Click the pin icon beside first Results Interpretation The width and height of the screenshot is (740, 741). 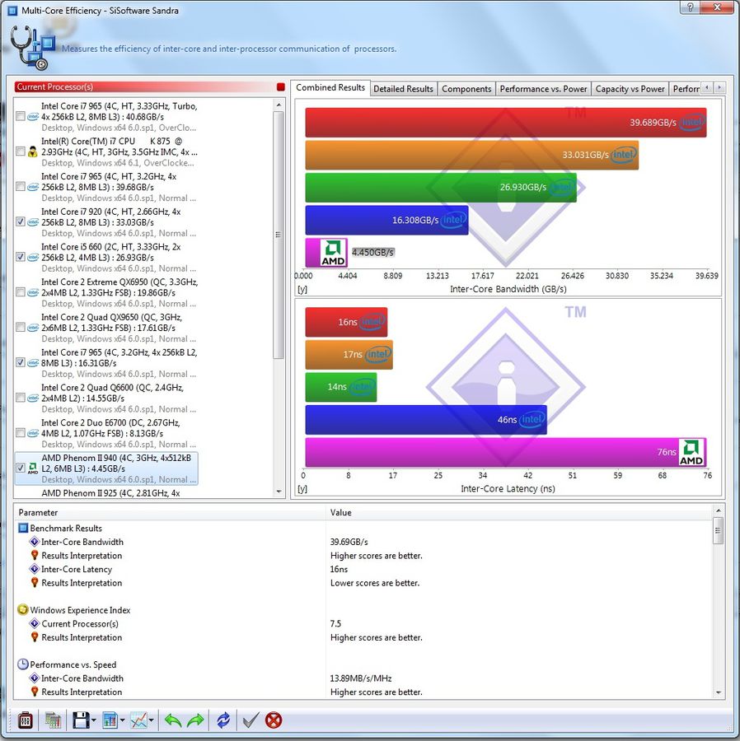click(x=35, y=555)
